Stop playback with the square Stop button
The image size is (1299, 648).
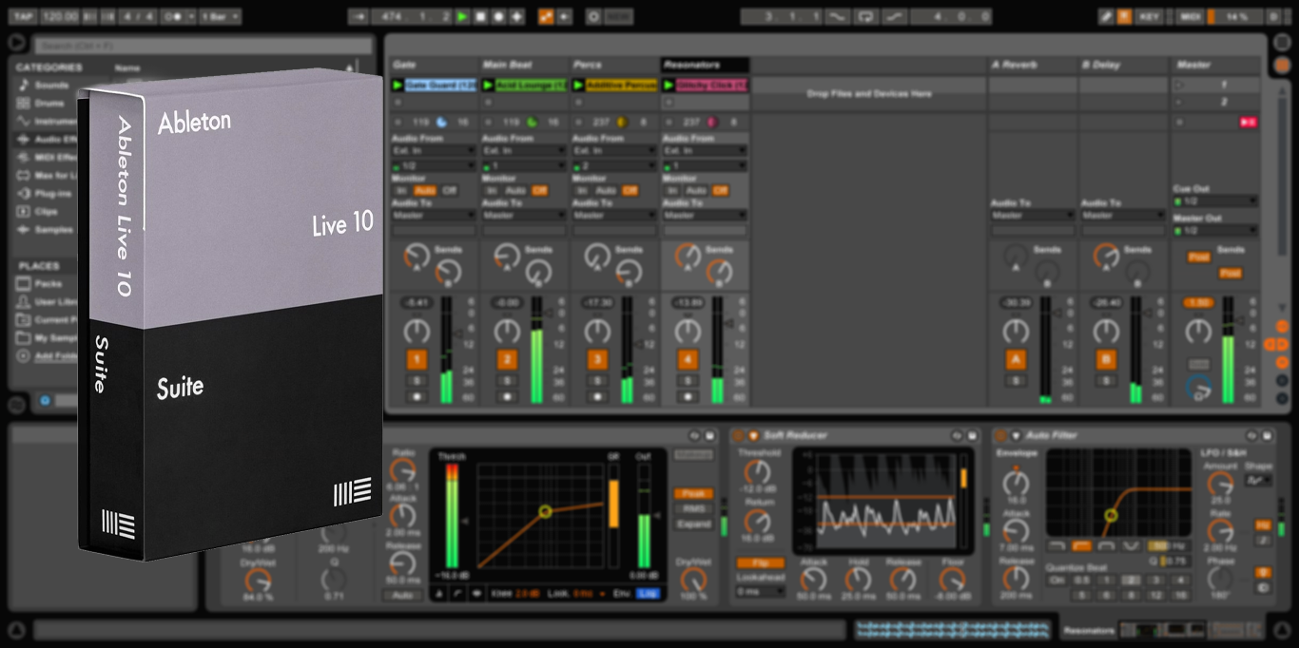(480, 16)
